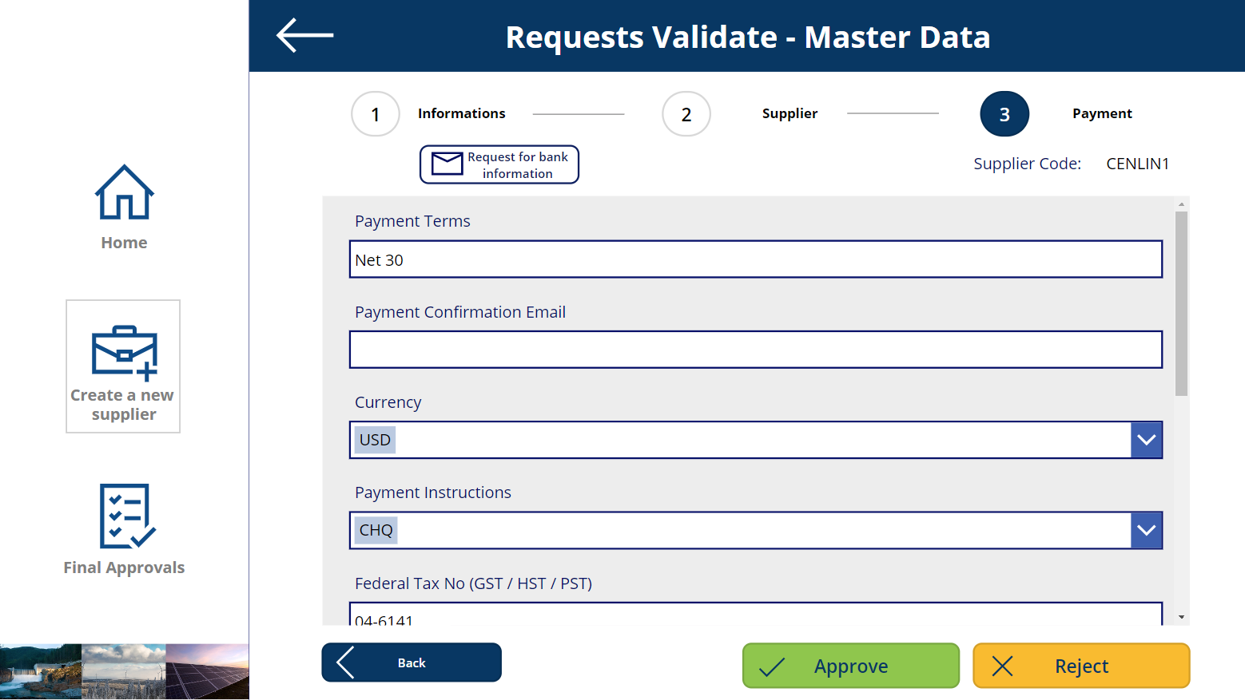Image resolution: width=1245 pixels, height=700 pixels.
Task: Approve the supplier request
Action: coord(851,666)
